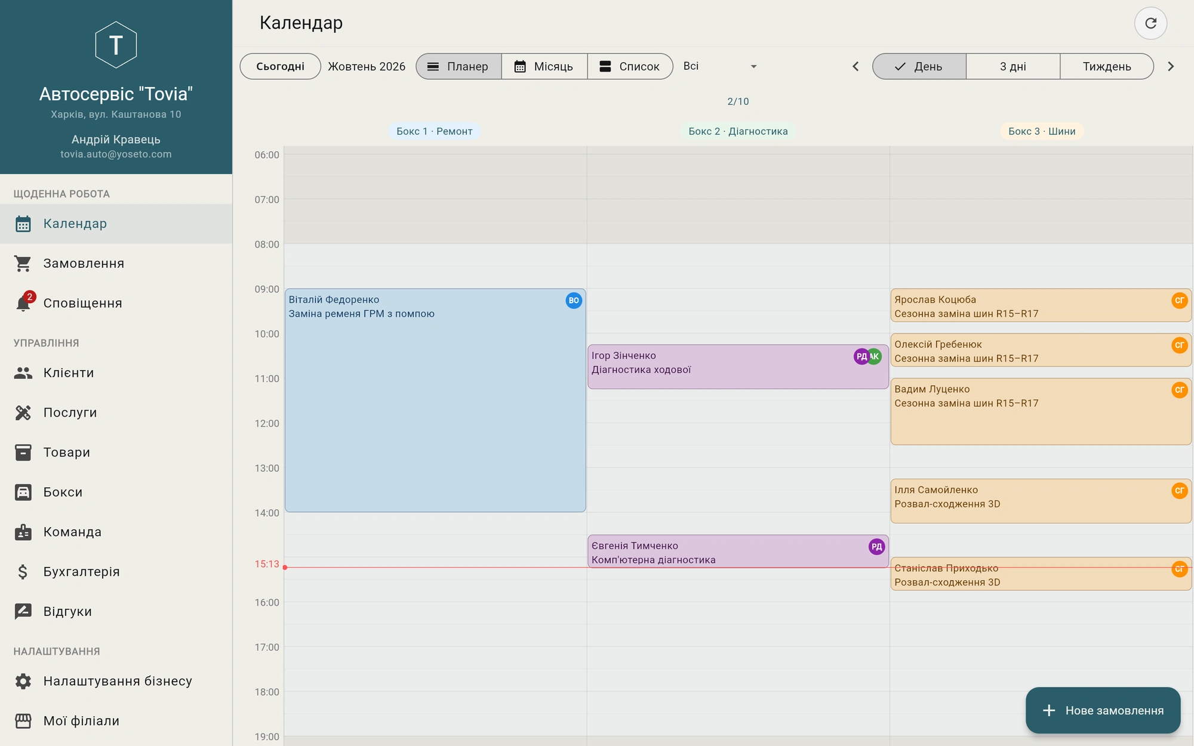1194x746 pixels.
Task: Click the Сьогодні button
Action: pyautogui.click(x=280, y=66)
